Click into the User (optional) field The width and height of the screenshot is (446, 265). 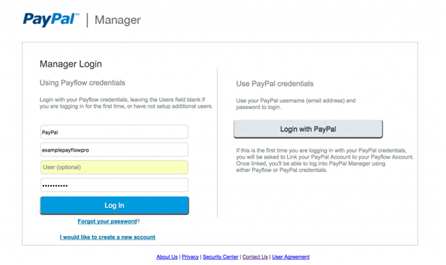coord(114,167)
